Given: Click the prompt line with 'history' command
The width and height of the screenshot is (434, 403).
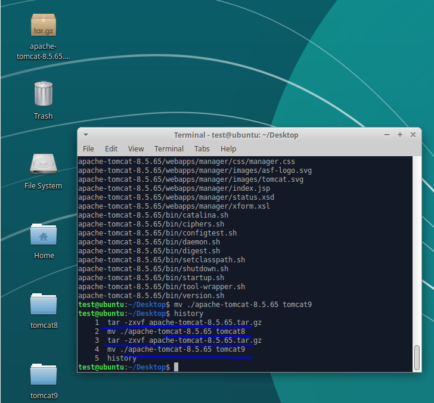Looking at the screenshot, I should pyautogui.click(x=141, y=314).
